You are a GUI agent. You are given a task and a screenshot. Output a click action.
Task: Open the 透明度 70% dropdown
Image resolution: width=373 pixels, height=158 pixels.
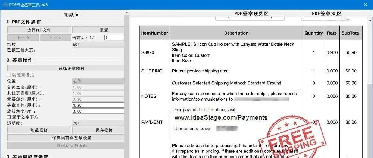tap(98, 123)
